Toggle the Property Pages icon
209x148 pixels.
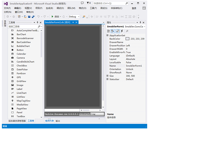(x=118, y=31)
